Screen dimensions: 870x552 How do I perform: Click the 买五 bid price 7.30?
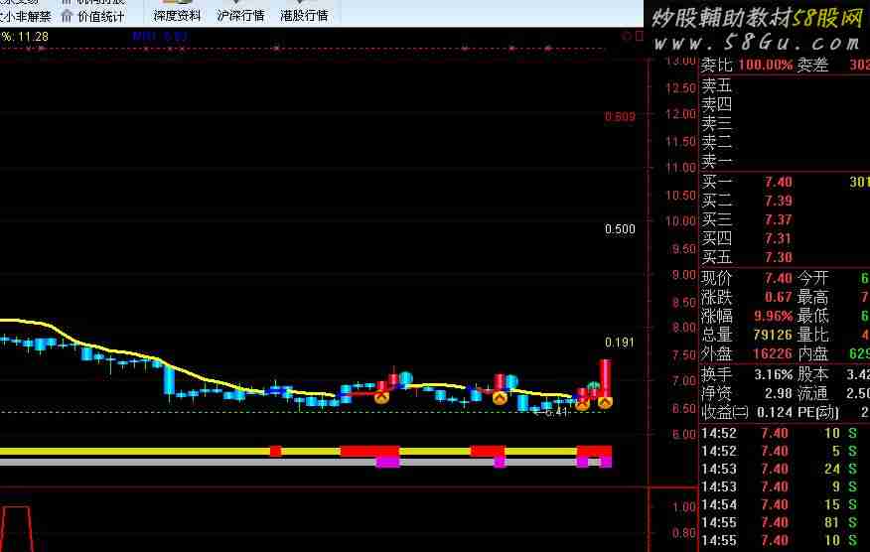(778, 257)
